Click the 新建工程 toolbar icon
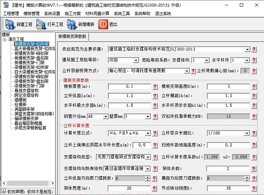The image size is (264, 195). coord(10,24)
